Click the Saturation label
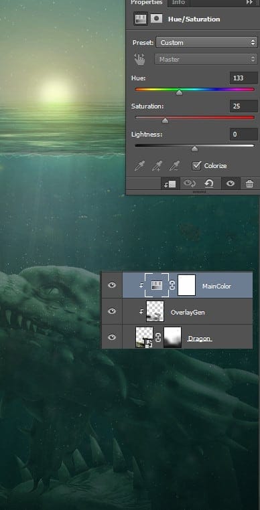This screenshot has width=260, height=510. 147,106
